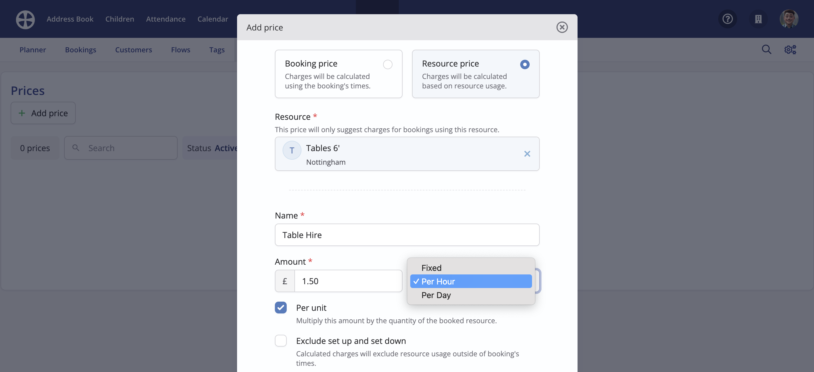Open Children in the top navigation
Viewport: 814px width, 372px height.
119,19
